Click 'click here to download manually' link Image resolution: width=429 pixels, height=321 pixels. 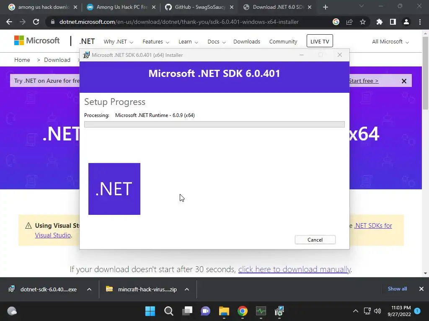[295, 270]
